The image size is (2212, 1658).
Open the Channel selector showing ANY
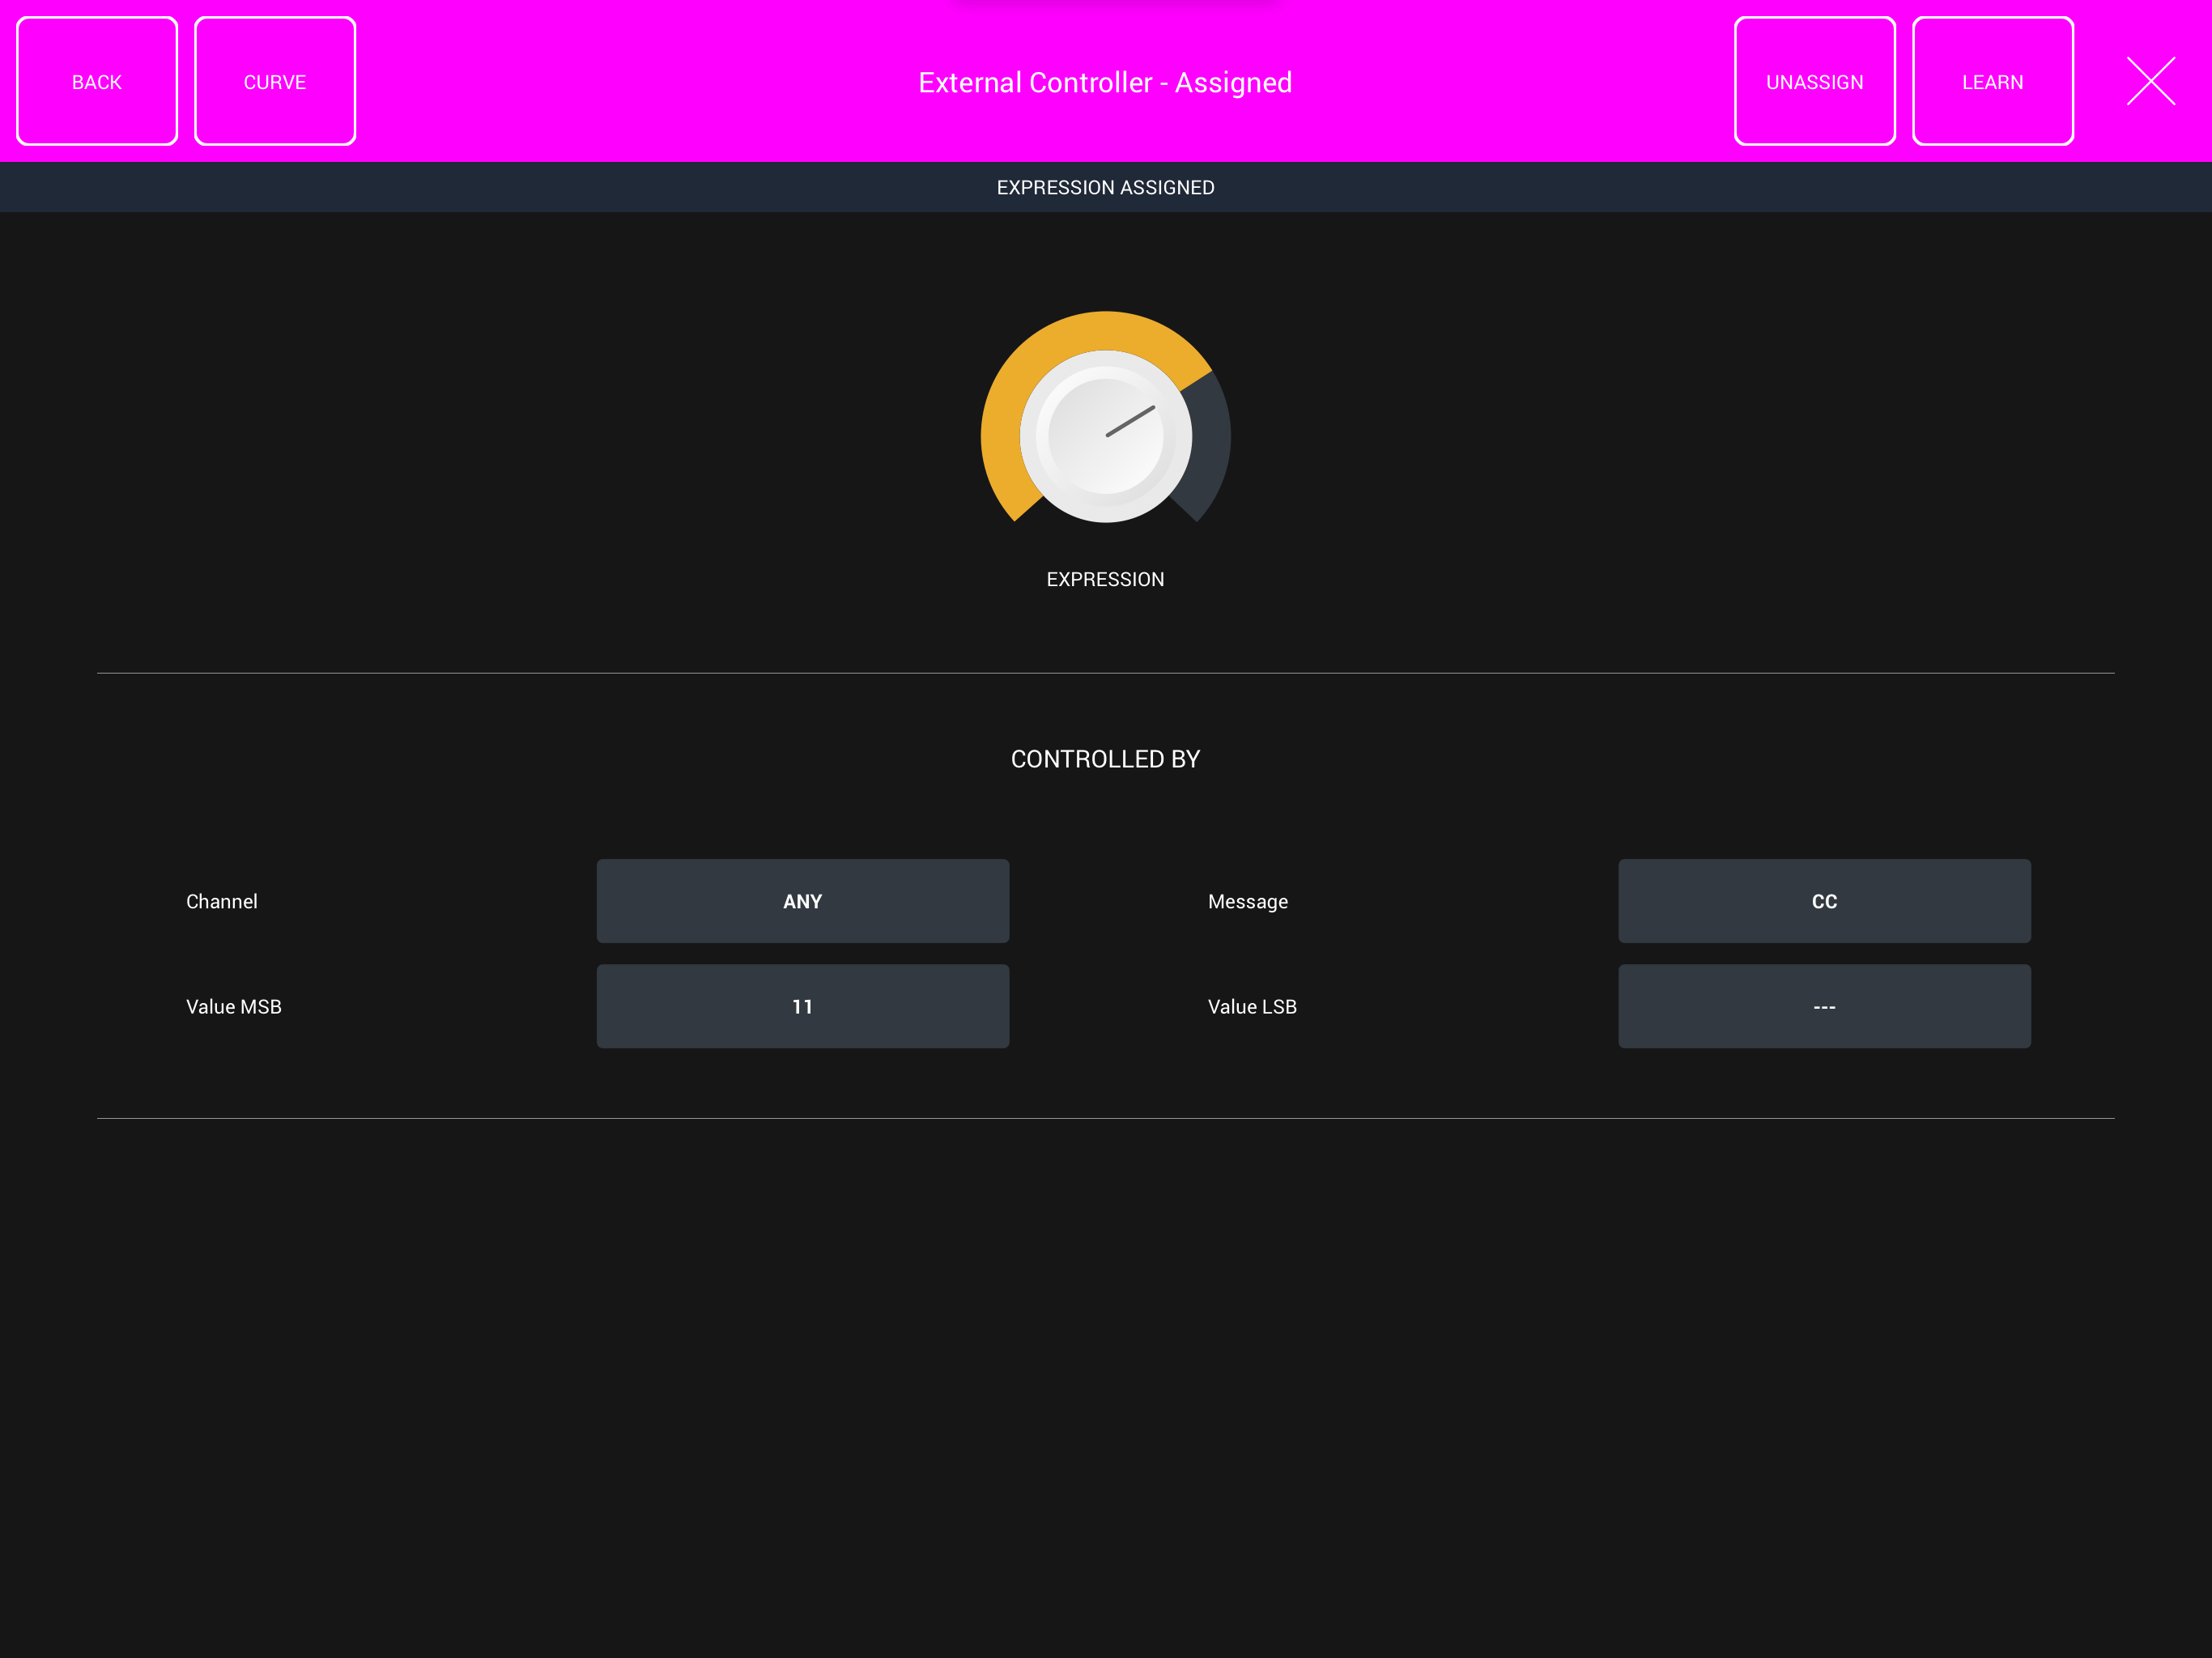click(802, 900)
